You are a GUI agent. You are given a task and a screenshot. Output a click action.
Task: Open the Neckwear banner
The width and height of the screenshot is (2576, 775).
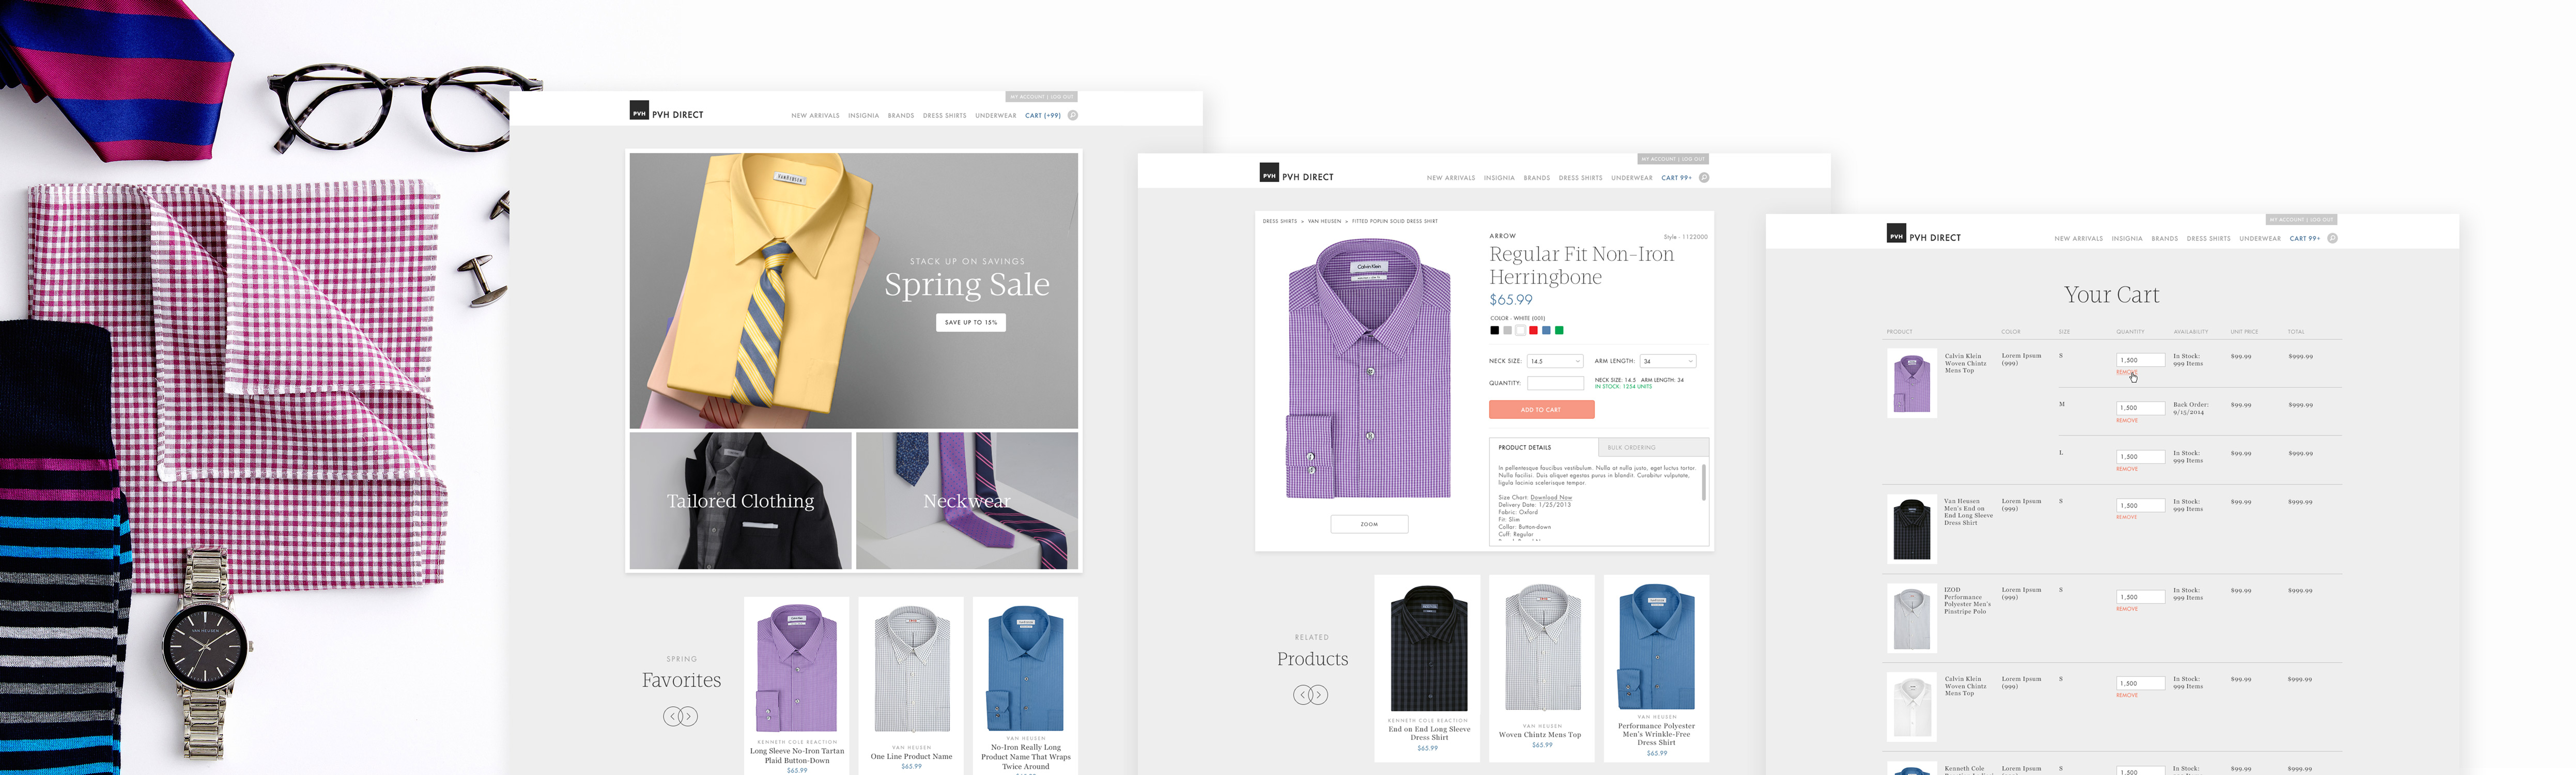(967, 501)
